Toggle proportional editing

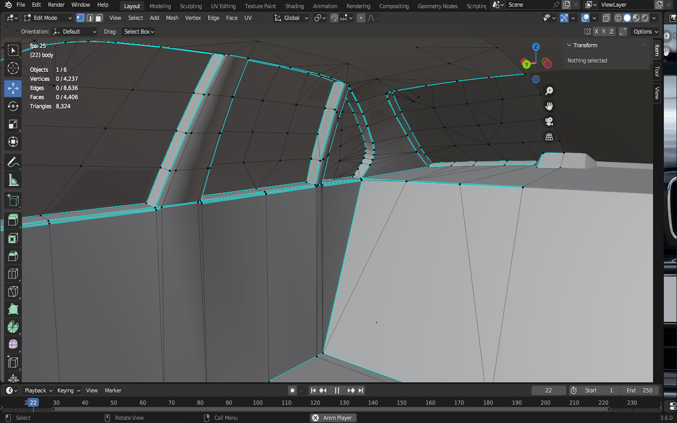click(x=361, y=18)
